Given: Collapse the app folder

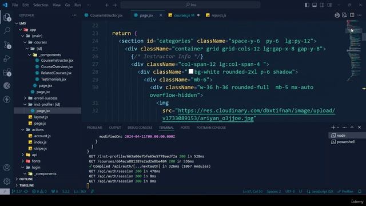Looking at the screenshot, I should coord(21,30).
